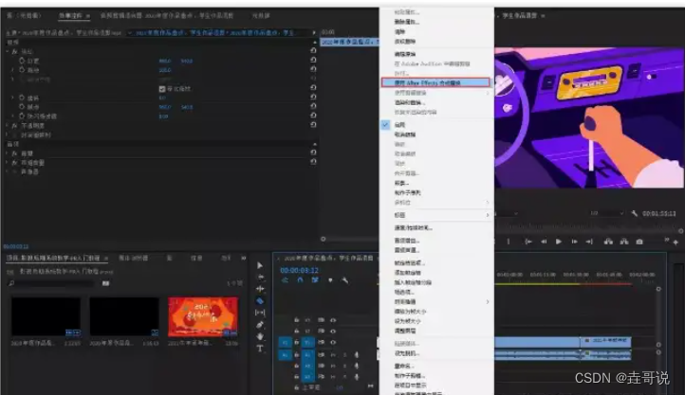This screenshot has height=395, width=685.
Task: Expand the Time Remapping group
Action: pos(8,135)
